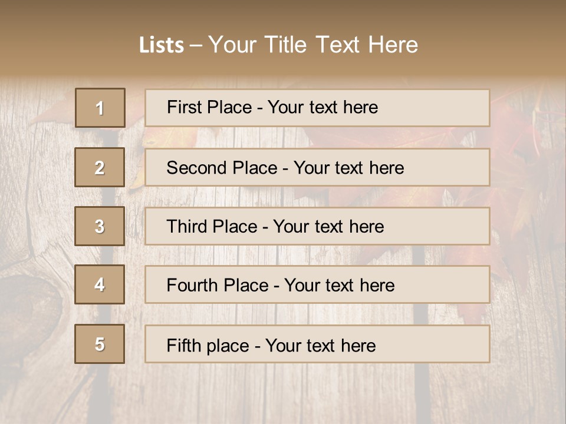Click the words 'Your text here' in the First Place row
The width and height of the screenshot is (566, 424).
pos(323,107)
